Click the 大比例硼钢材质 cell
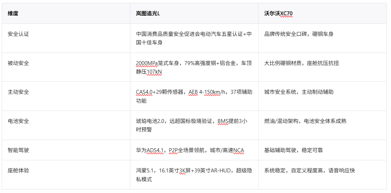The height and width of the screenshot is (193, 391). coord(322,67)
